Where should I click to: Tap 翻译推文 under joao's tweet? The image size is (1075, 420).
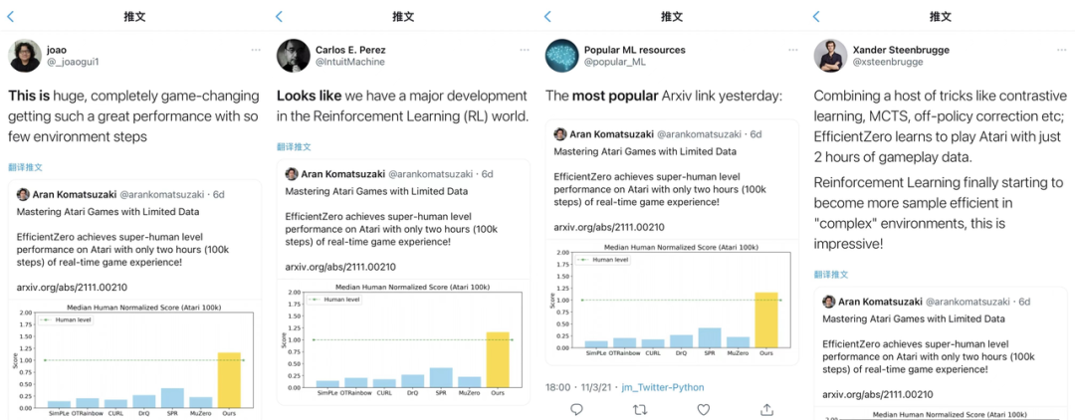[x=26, y=167]
